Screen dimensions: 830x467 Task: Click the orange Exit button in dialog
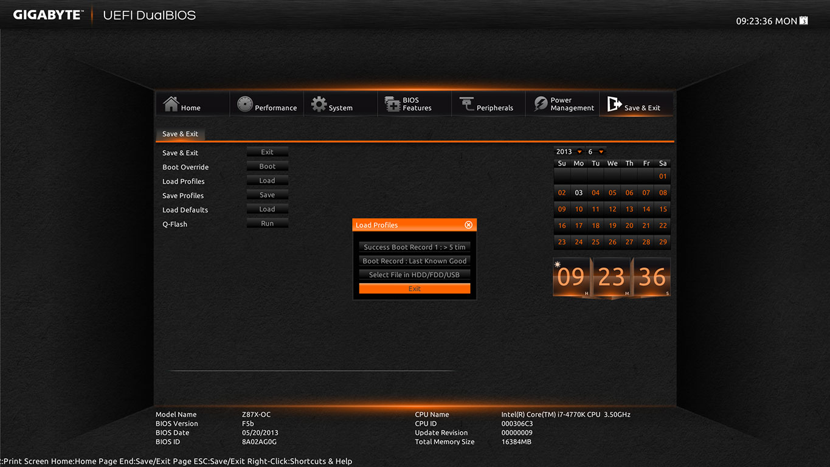tap(415, 289)
